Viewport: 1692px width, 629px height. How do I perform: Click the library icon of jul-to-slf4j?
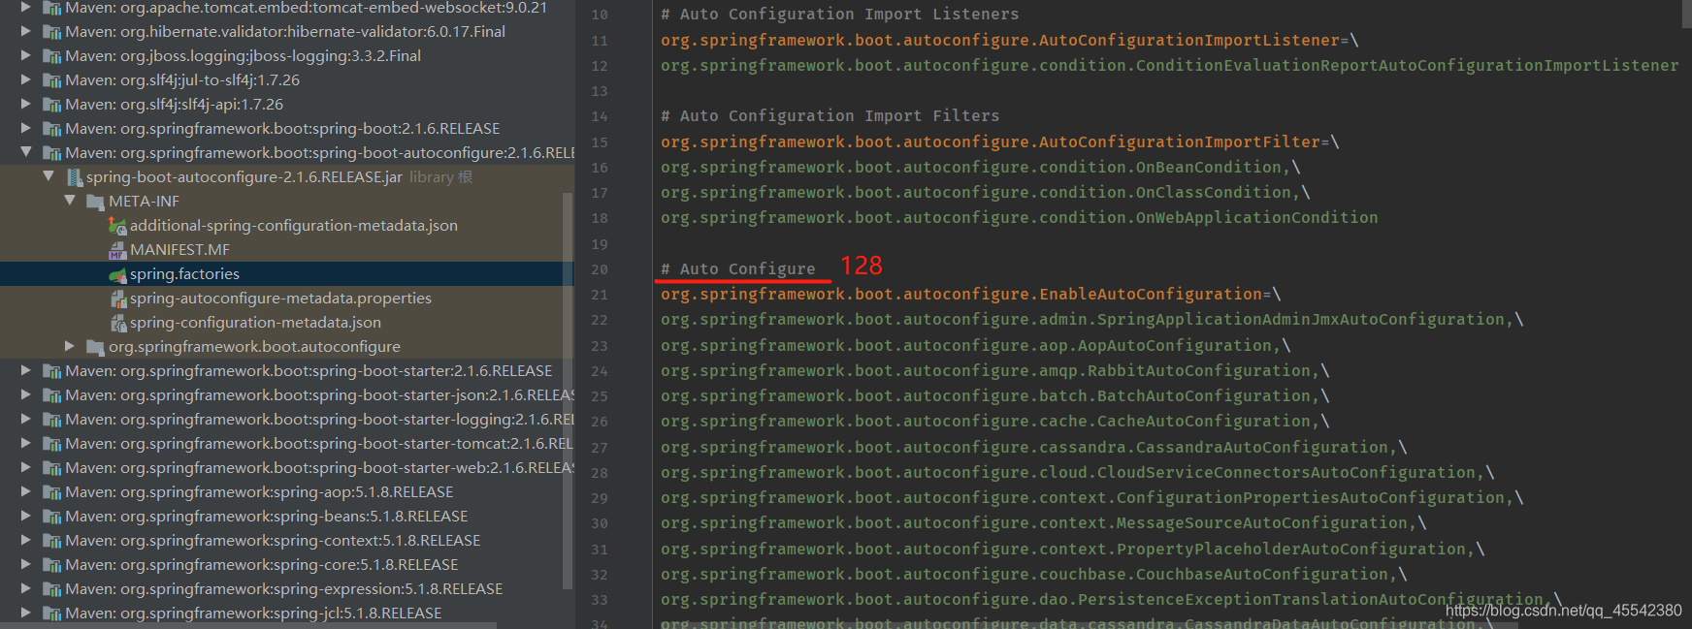[52, 80]
